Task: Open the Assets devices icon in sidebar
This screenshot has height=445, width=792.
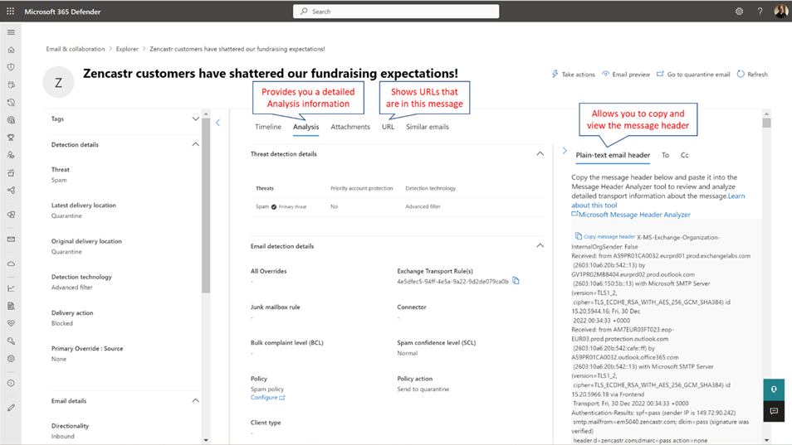Action: coord(11,215)
